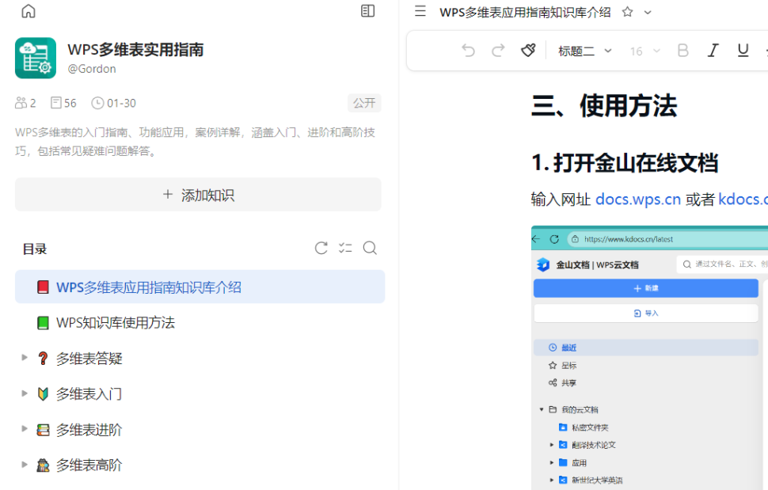This screenshot has height=490, width=768.
Task: Click the WPS多维表实用指南 title
Action: (x=135, y=49)
